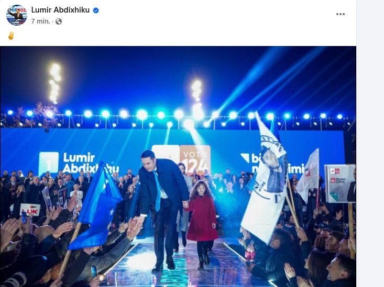Open the post options three-dot menu

pyautogui.click(x=340, y=14)
